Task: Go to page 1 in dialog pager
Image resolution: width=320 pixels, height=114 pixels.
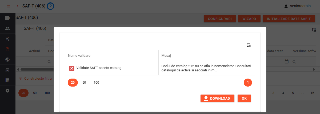Action: pyautogui.click(x=248, y=83)
